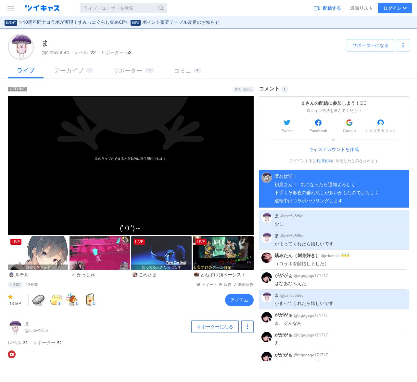Click the ツイート Twitter share link

tap(207, 285)
